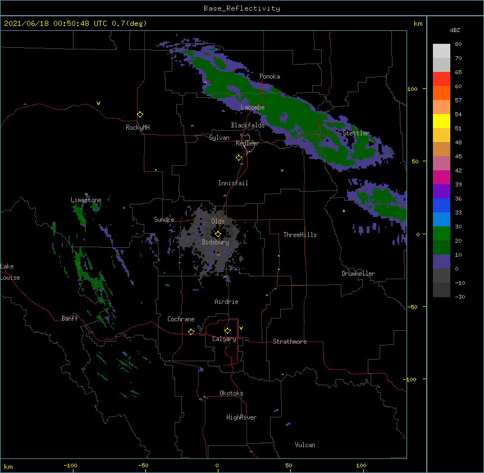This screenshot has height=473, width=484.
Task: Click the km label on the horizontal axis
Action: point(8,466)
